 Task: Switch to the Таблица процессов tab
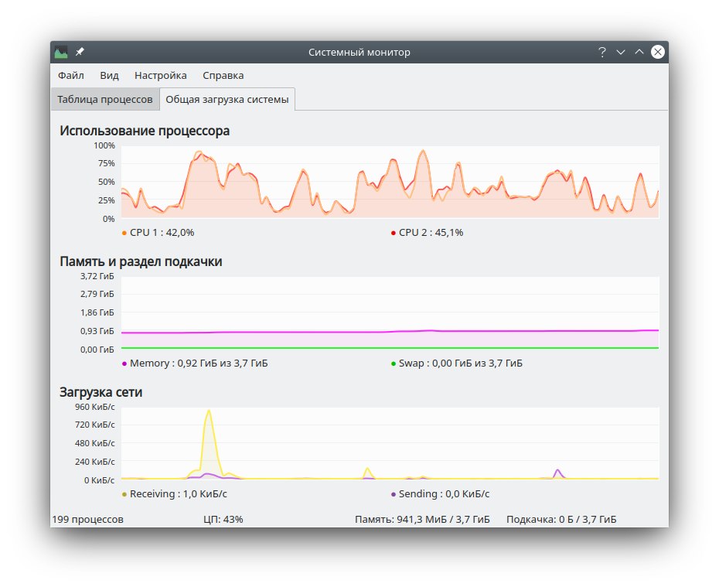[105, 100]
